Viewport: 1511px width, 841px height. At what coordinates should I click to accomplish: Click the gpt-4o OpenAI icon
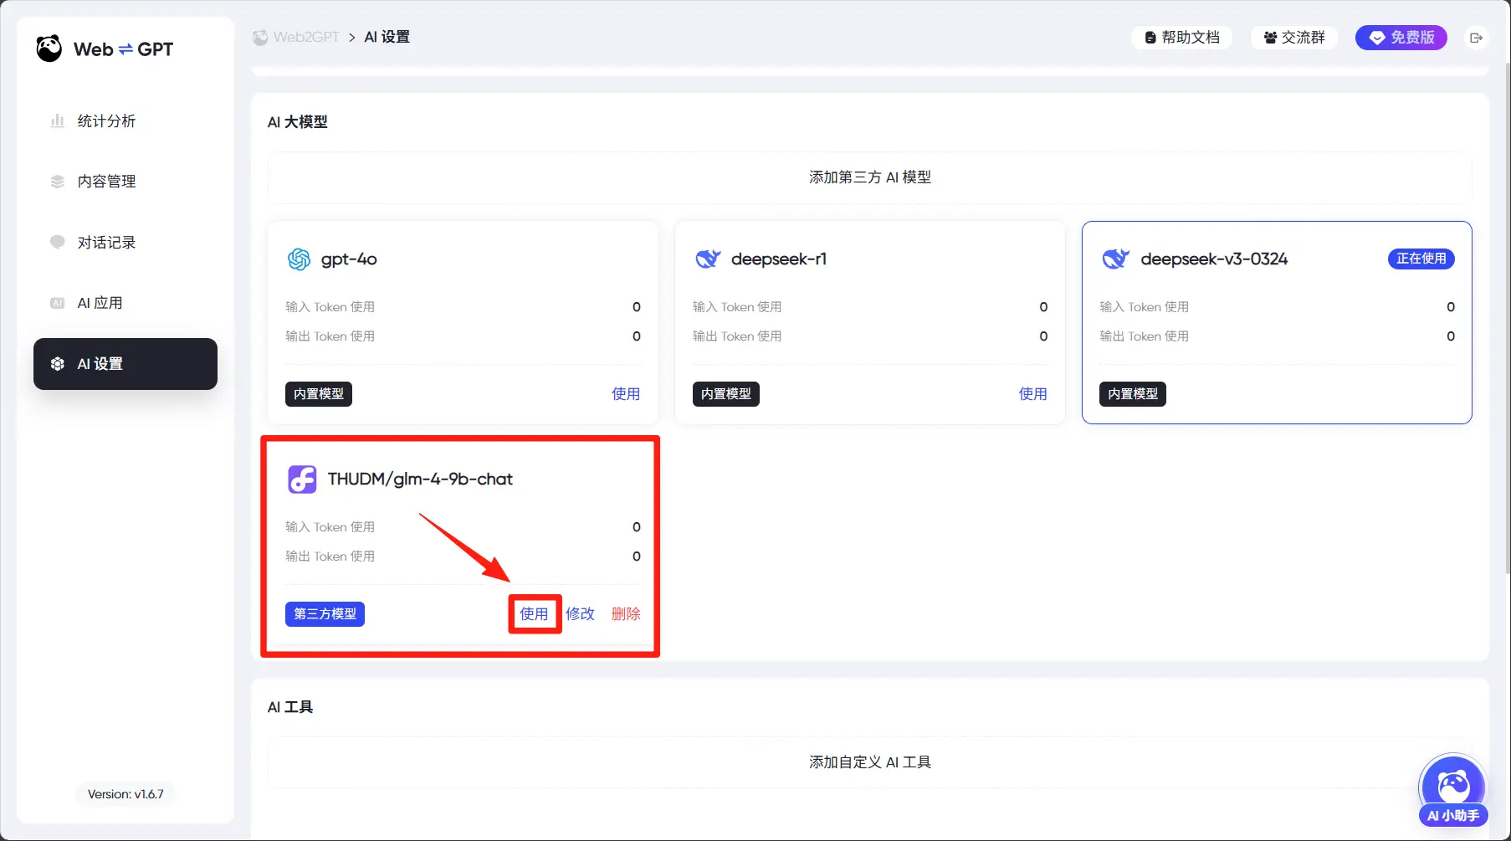click(x=299, y=259)
